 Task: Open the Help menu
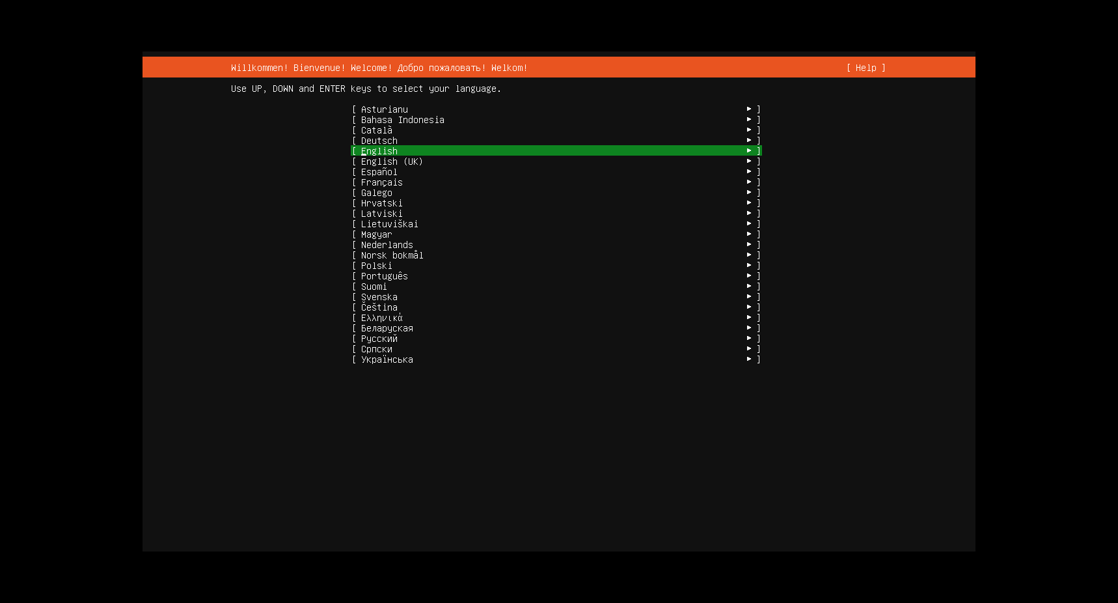click(866, 68)
